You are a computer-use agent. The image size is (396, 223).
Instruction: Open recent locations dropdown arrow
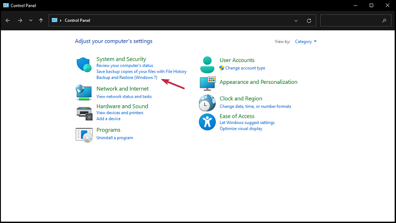pyautogui.click(x=31, y=21)
